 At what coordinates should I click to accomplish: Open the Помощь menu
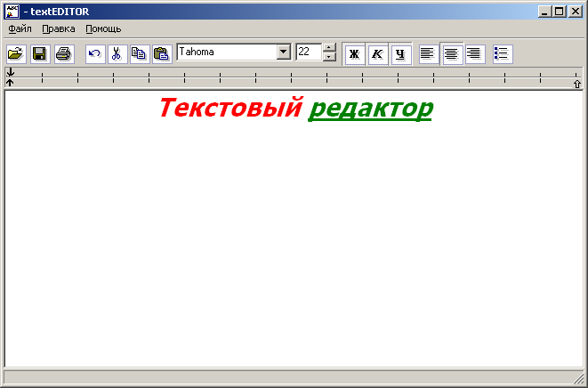[103, 28]
